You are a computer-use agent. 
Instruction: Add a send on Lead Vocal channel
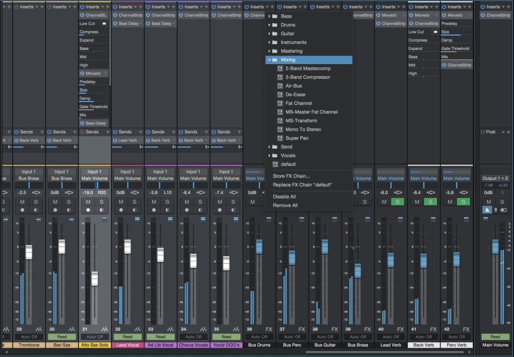[141, 132]
